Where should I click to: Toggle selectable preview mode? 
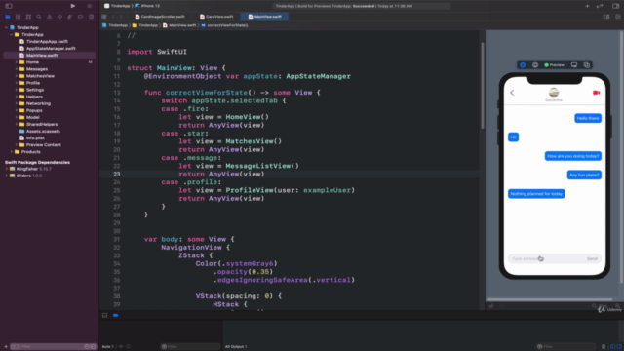click(x=535, y=65)
